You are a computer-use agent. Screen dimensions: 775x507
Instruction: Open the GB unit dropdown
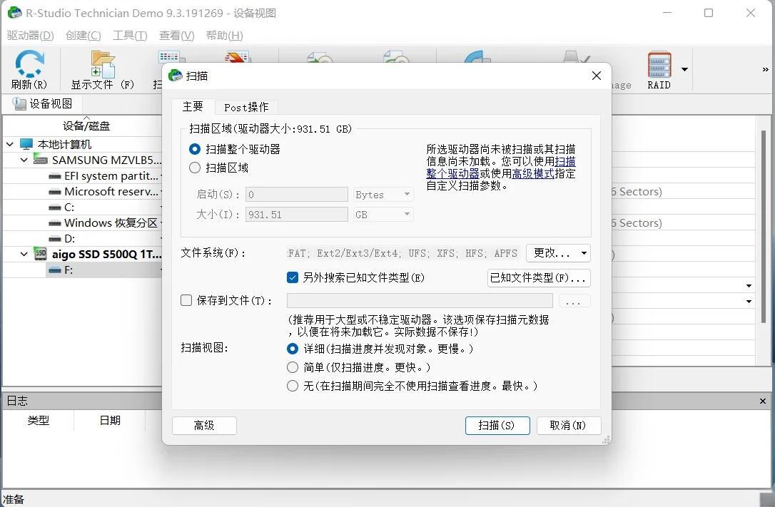click(x=383, y=215)
